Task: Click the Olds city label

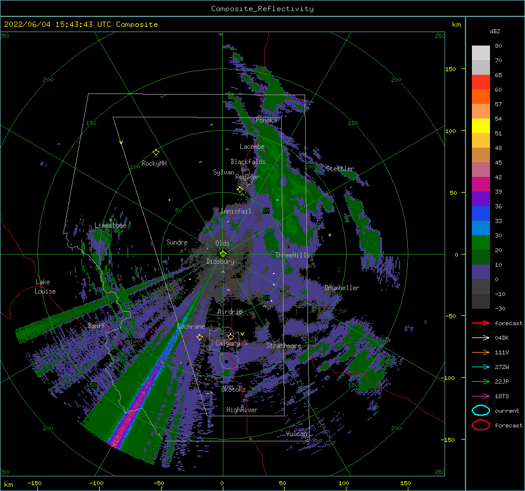Action: (222, 243)
